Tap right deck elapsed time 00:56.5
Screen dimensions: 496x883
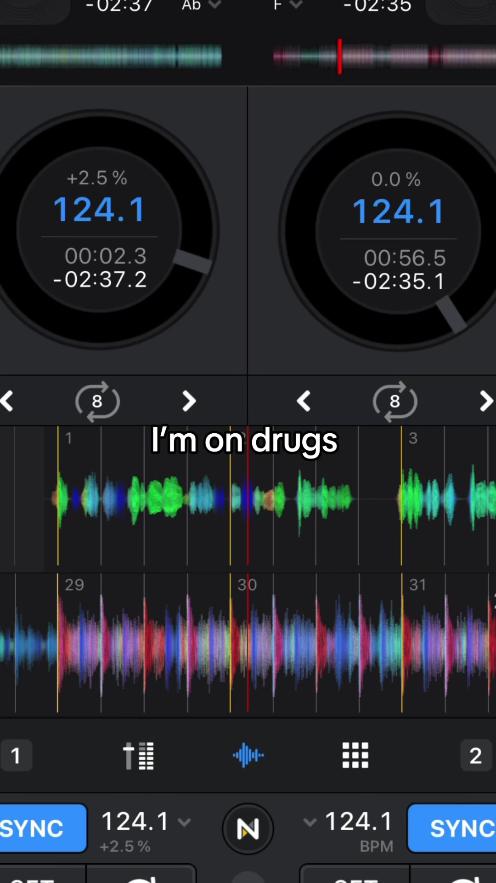point(405,258)
